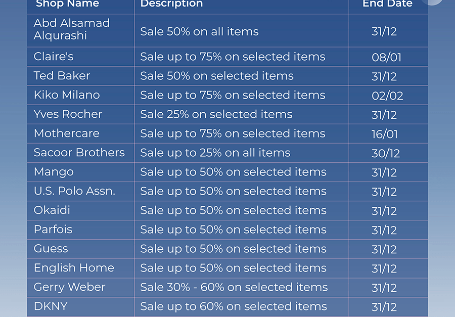Click the Description column header
Image resolution: width=455 pixels, height=317 pixels.
171,4
